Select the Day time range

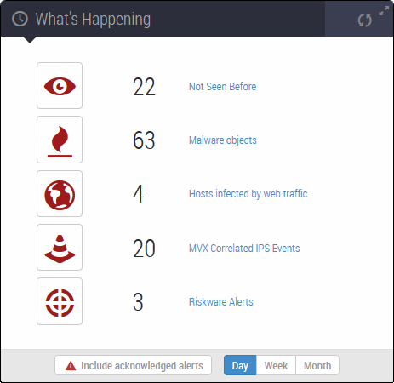pyautogui.click(x=240, y=365)
